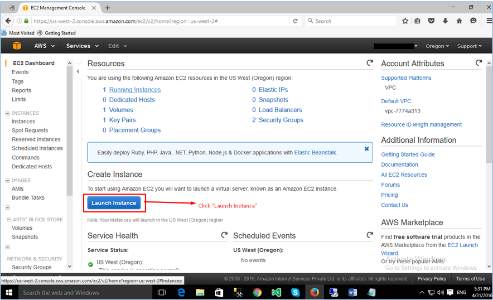Open Resource ID length management link

coord(421,124)
